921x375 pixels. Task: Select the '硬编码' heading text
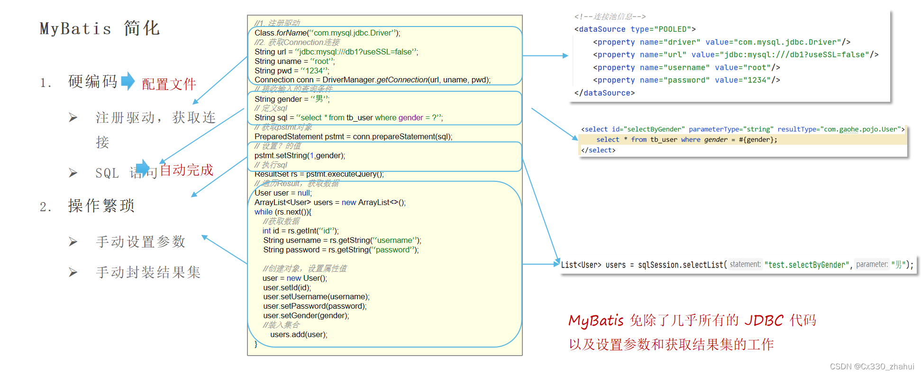click(93, 81)
